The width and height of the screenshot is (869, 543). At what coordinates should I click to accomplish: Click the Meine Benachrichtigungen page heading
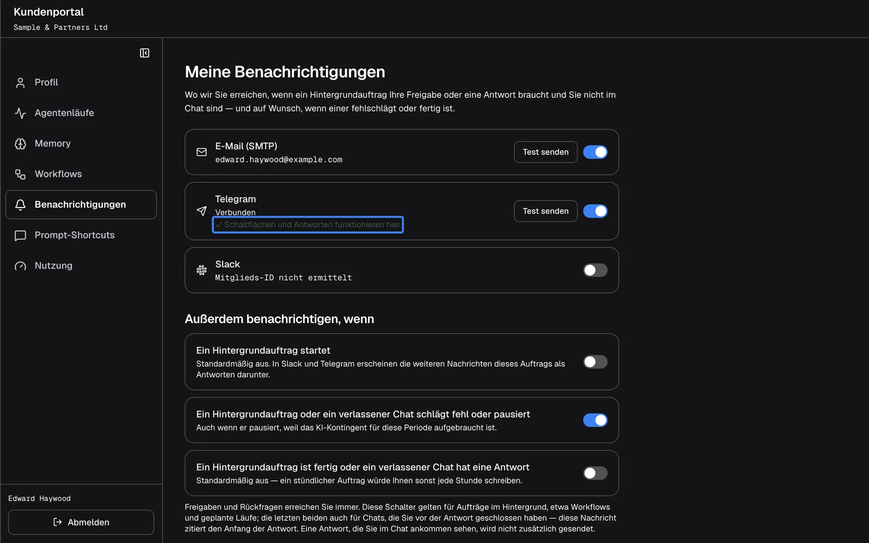[285, 72]
